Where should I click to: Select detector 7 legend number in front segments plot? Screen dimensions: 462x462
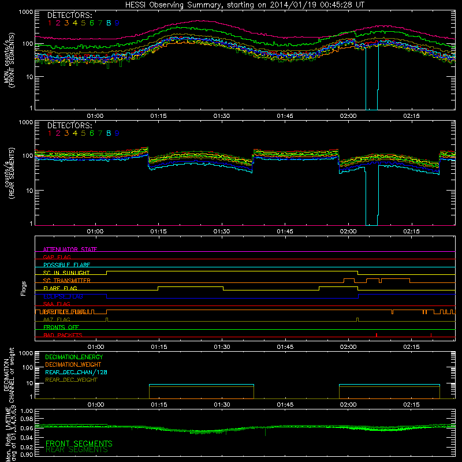pyautogui.click(x=100, y=23)
